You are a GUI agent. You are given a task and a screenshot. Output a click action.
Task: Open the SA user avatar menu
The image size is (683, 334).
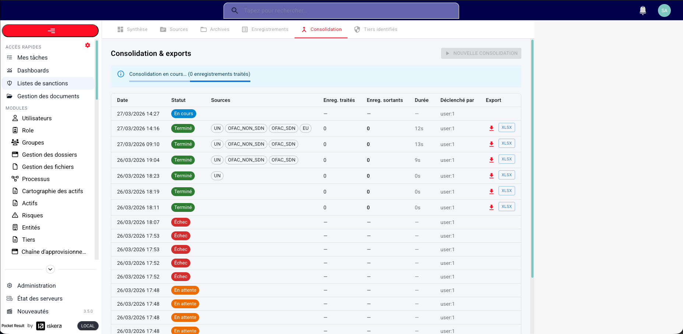[x=664, y=10]
